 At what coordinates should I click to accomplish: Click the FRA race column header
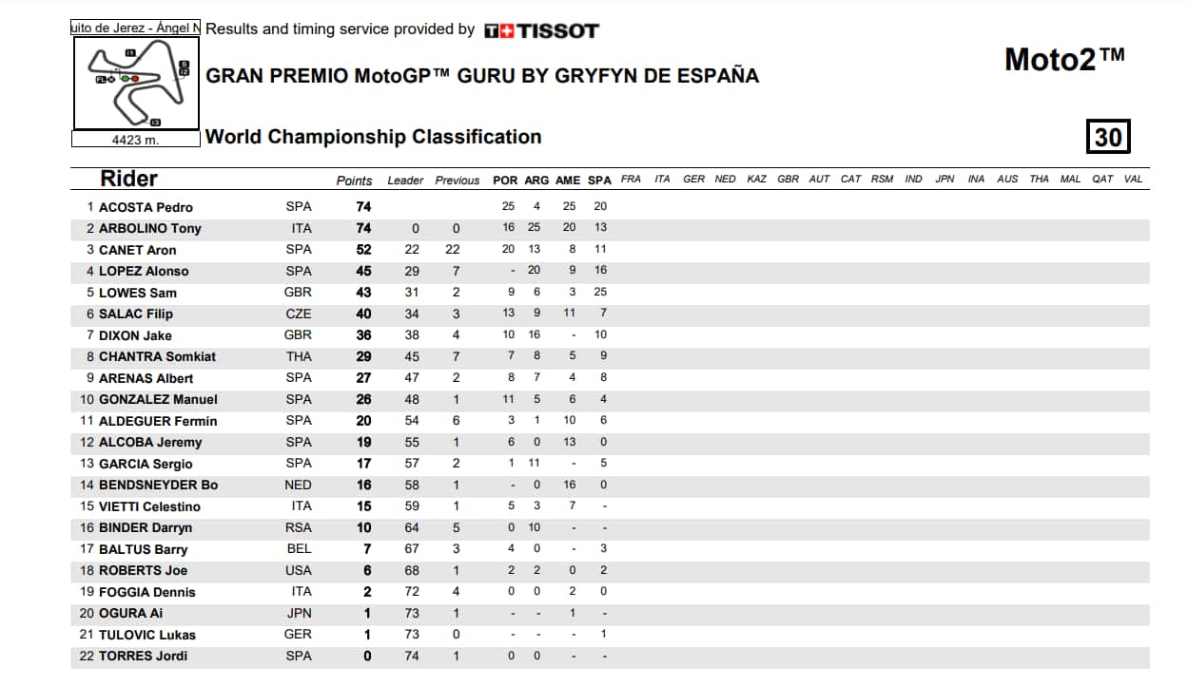(631, 180)
